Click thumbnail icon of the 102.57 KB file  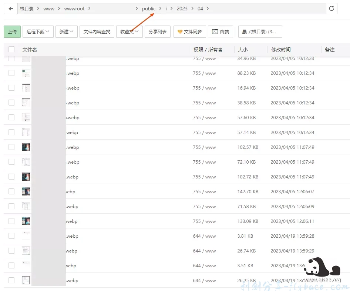(26, 147)
